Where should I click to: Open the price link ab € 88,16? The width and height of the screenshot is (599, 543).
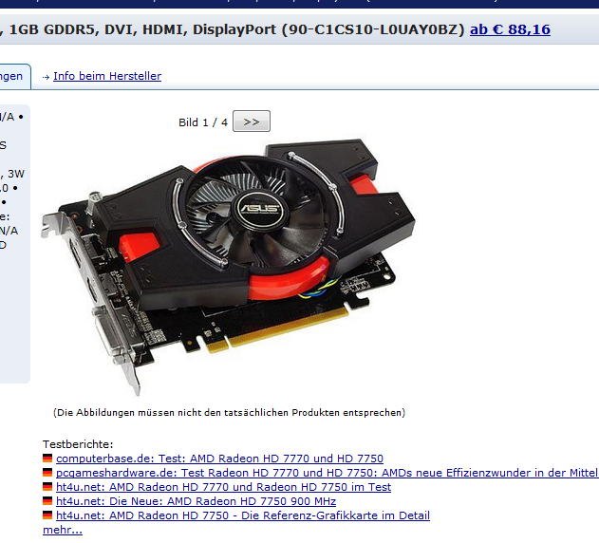coord(510,29)
